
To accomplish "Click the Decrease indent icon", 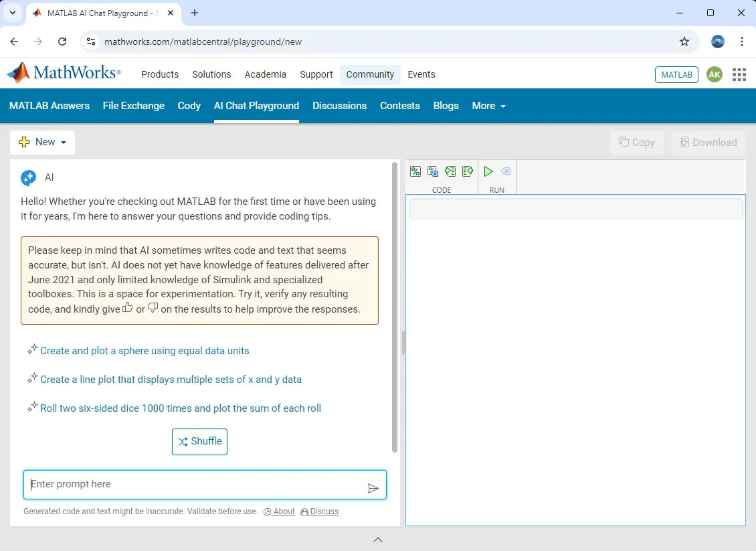I will click(x=467, y=171).
